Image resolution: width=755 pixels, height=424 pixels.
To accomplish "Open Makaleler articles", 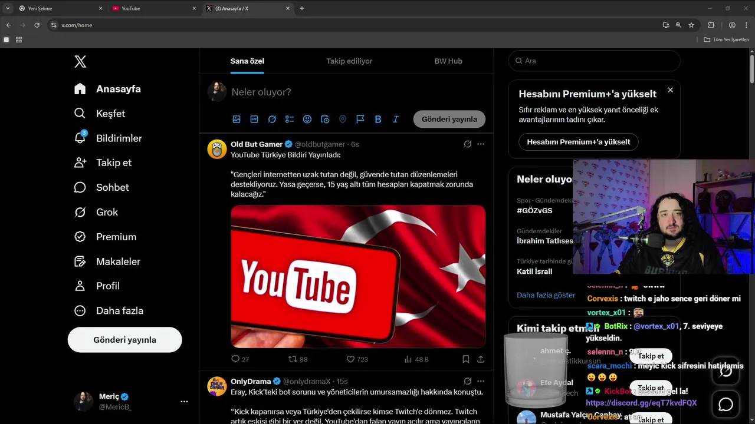I will click(x=107, y=261).
